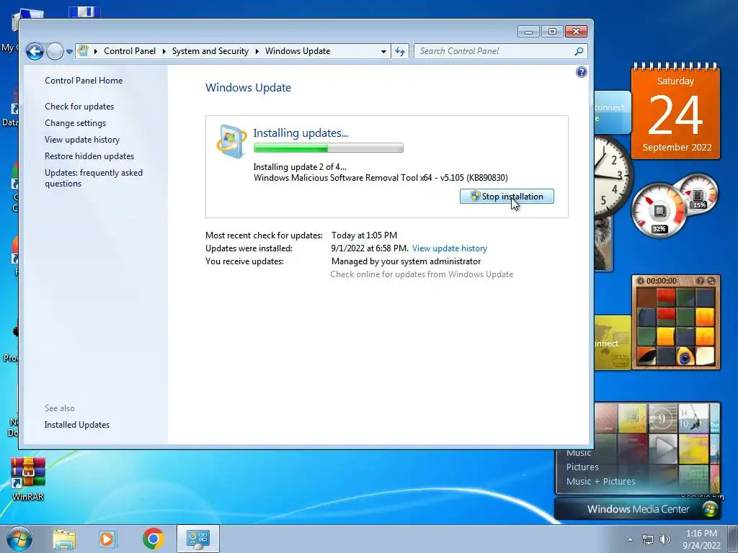Click the Windows Update shield icon

[x=231, y=141]
